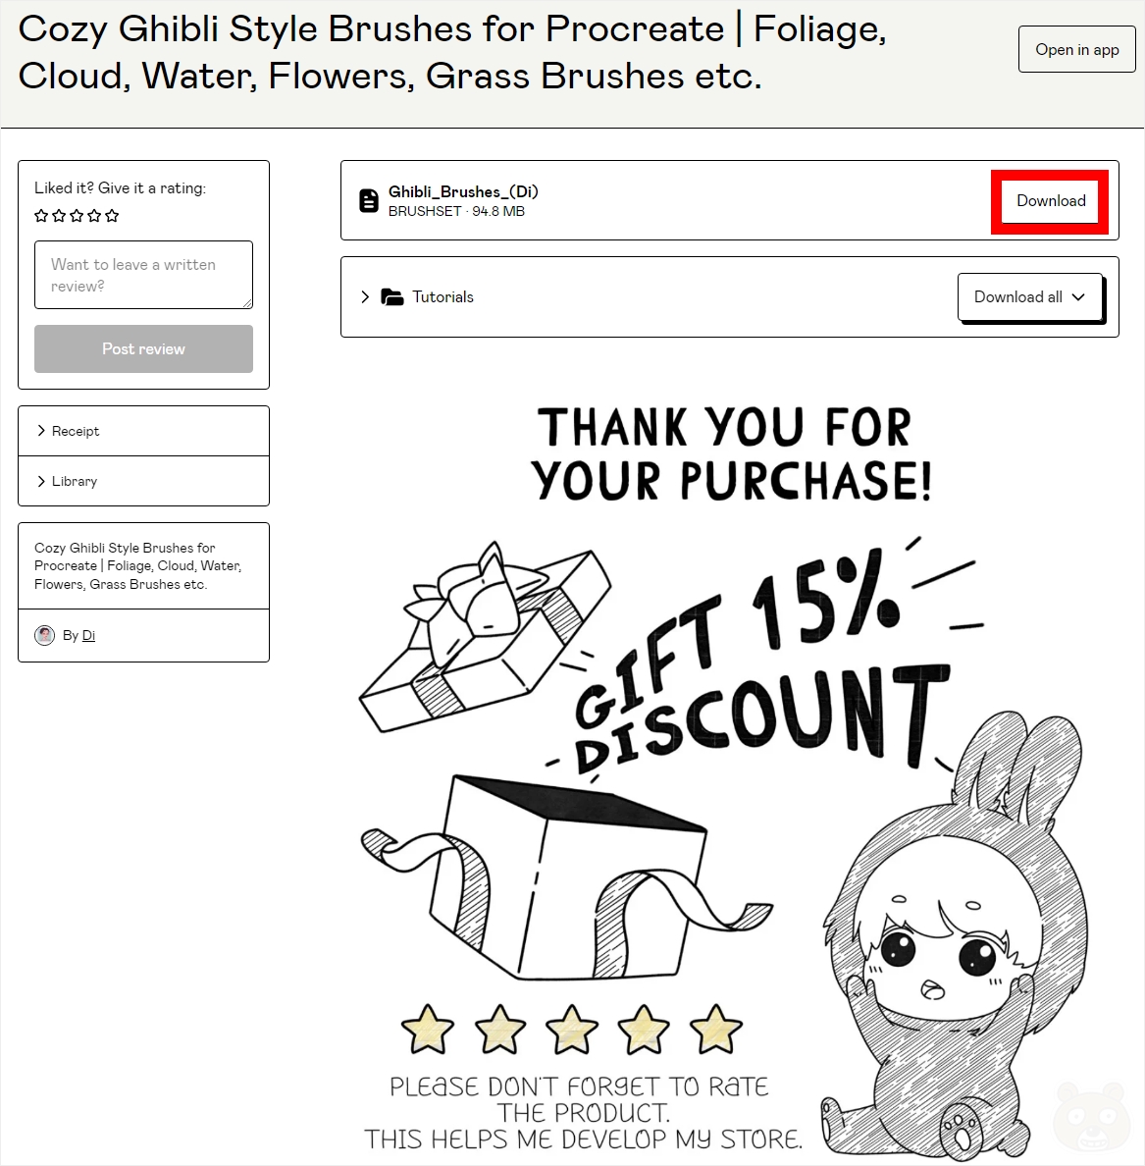Click the first rating star

(41, 216)
